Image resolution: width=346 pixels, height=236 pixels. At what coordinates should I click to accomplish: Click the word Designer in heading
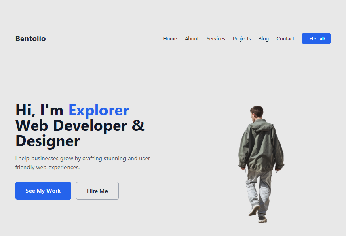point(48,141)
